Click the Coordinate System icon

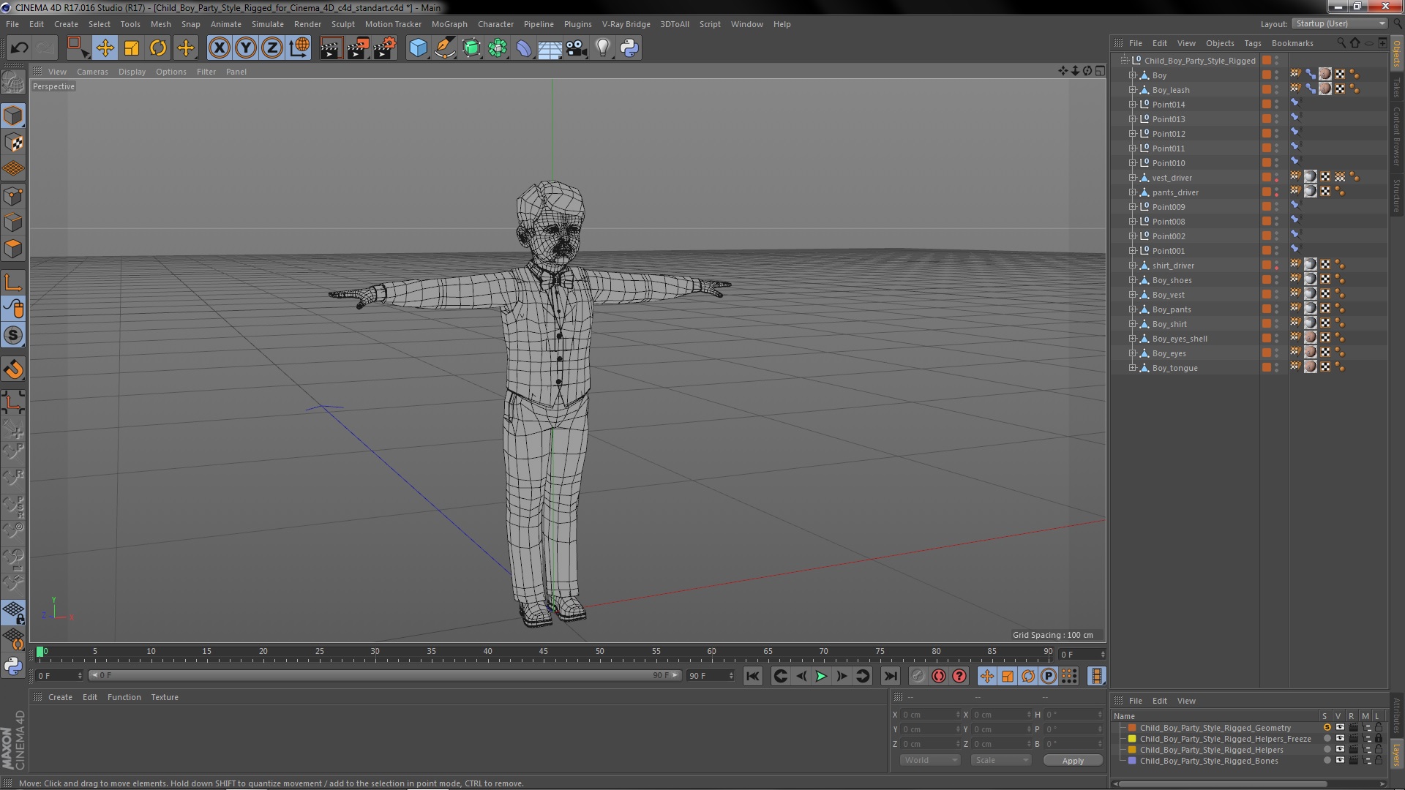(x=299, y=48)
